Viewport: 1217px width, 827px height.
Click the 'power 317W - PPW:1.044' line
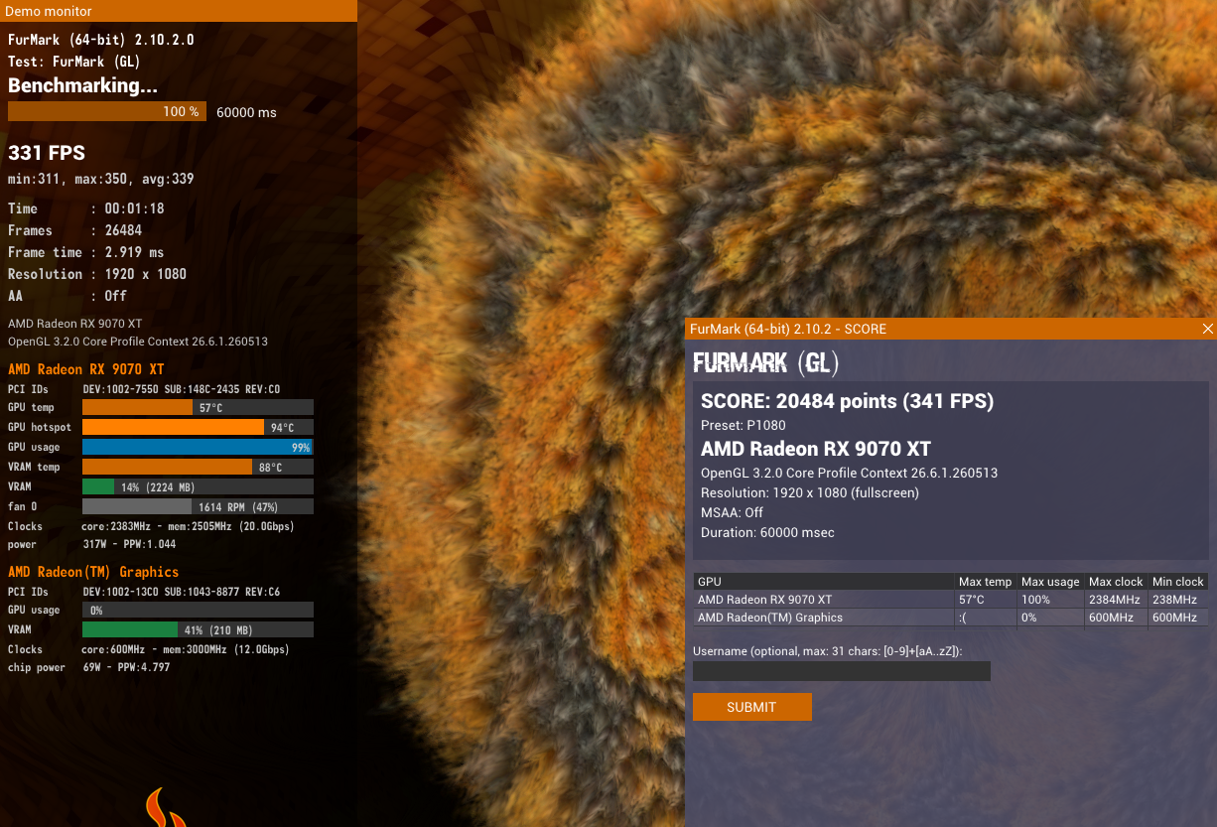[x=91, y=544]
